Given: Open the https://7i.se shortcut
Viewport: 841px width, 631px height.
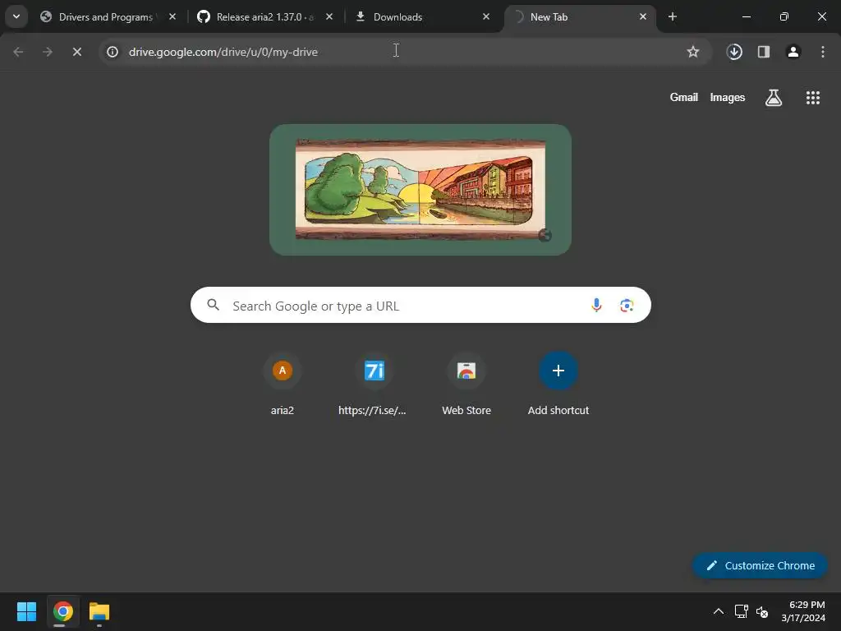Looking at the screenshot, I should coord(374,385).
